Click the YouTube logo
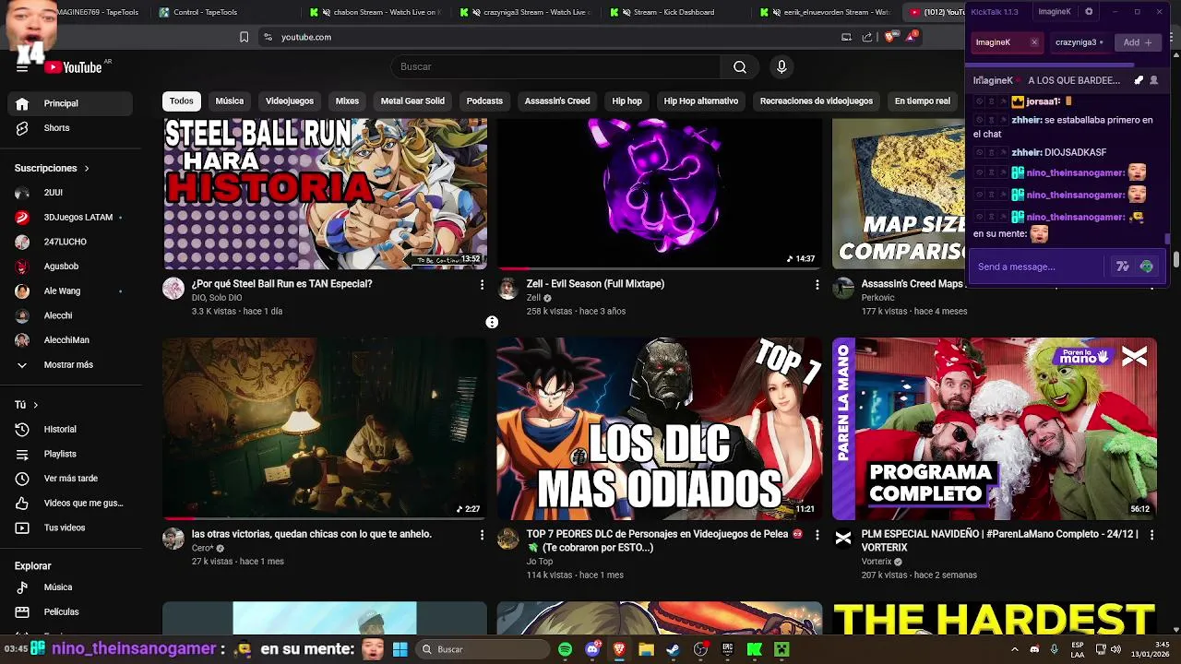This screenshot has height=664, width=1181. (74, 67)
